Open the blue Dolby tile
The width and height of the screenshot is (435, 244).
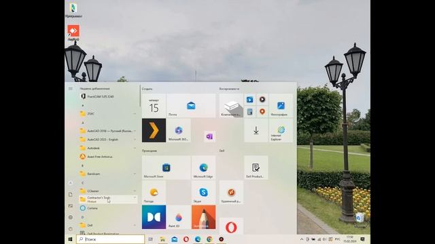pos(154,217)
